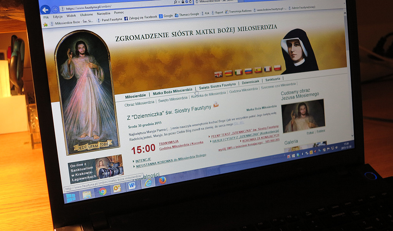The width and height of the screenshot is (393, 231).
Task: Click the Internet Explorer taskbar icon
Action: coord(148,183)
